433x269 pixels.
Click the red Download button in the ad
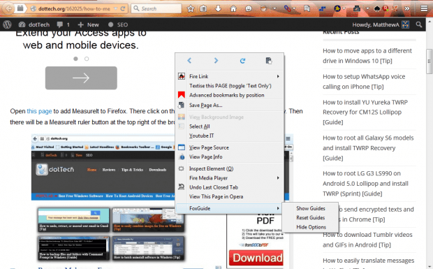pos(256,258)
